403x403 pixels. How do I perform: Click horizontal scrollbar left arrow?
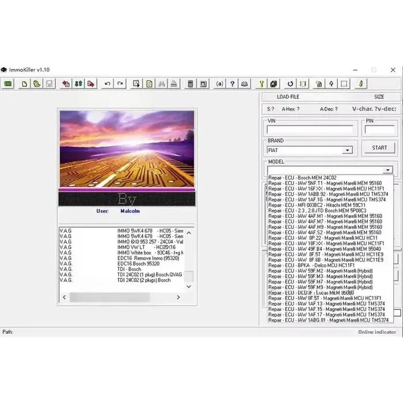pyautogui.click(x=64, y=298)
